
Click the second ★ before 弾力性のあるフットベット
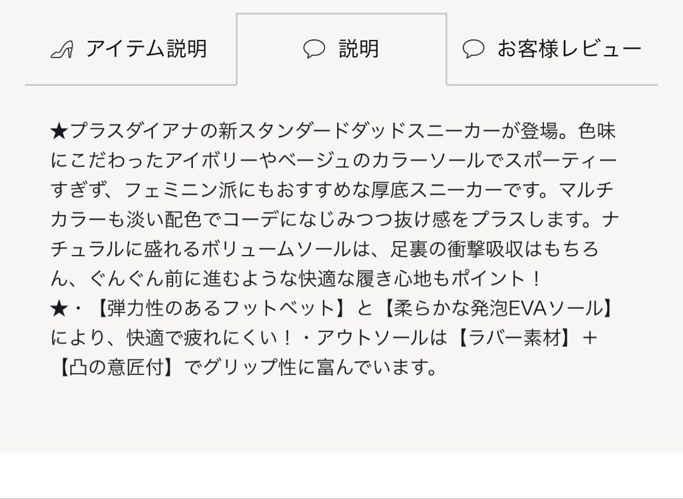(x=59, y=308)
